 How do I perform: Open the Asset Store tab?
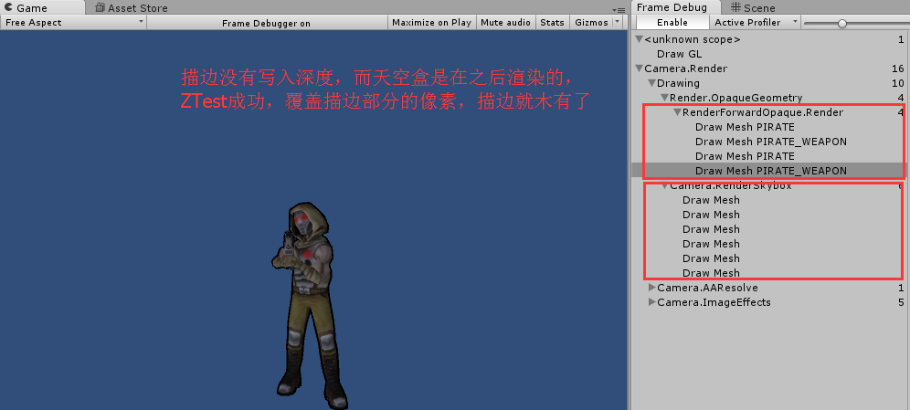(132, 7)
